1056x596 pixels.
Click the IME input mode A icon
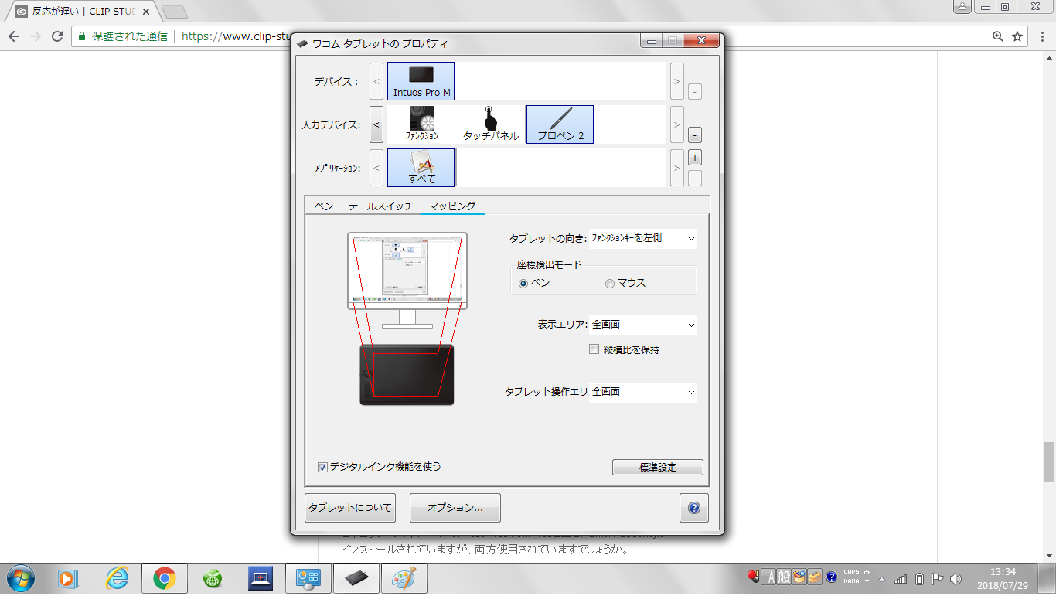click(768, 577)
